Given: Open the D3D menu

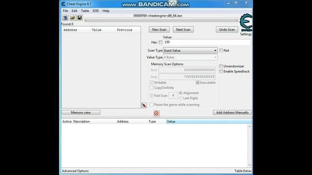Looking at the screenshot, I should [96, 11].
